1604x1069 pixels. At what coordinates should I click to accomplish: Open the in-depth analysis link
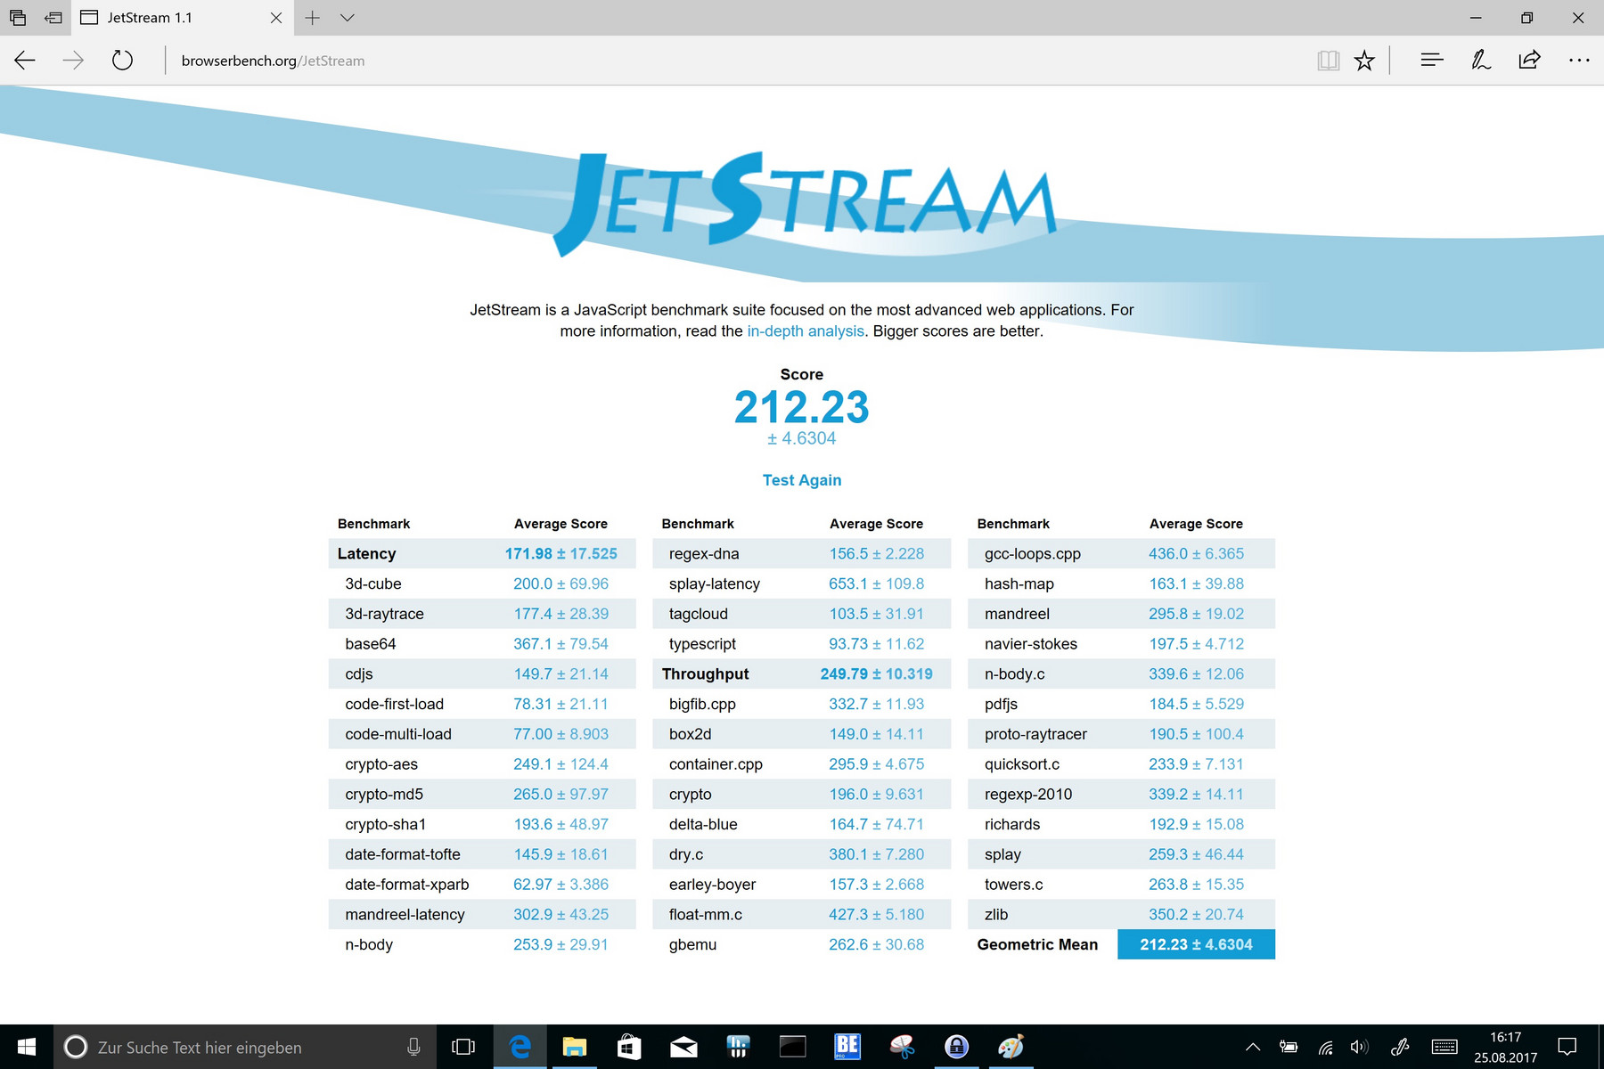(x=806, y=330)
